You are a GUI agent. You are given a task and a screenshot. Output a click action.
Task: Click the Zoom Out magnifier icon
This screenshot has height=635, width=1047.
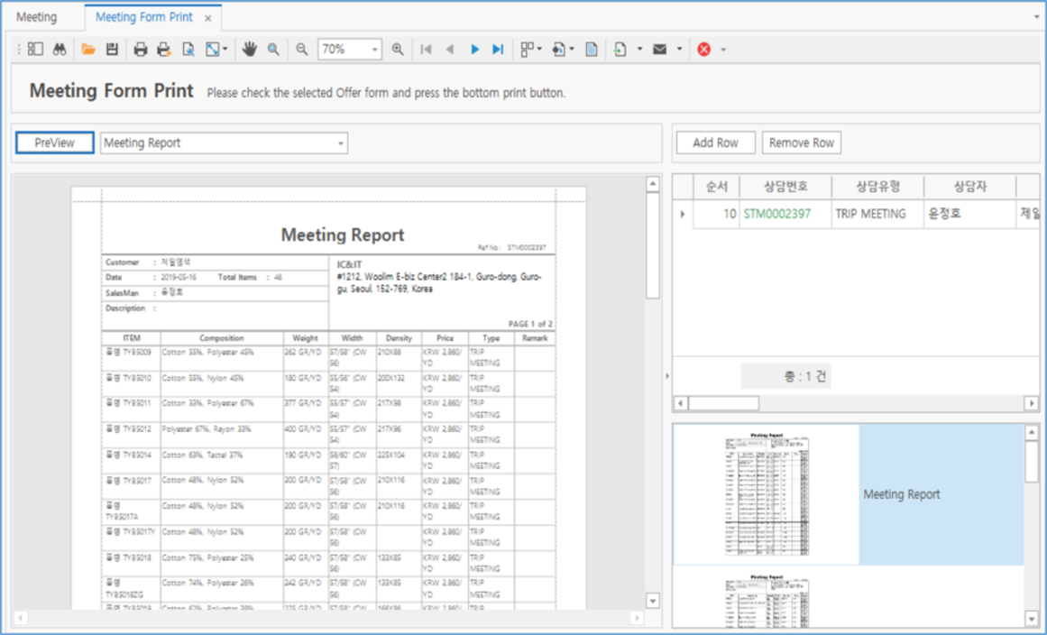point(302,50)
